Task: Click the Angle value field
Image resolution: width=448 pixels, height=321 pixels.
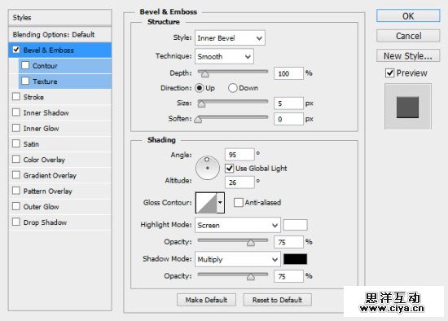Action: tap(239, 155)
